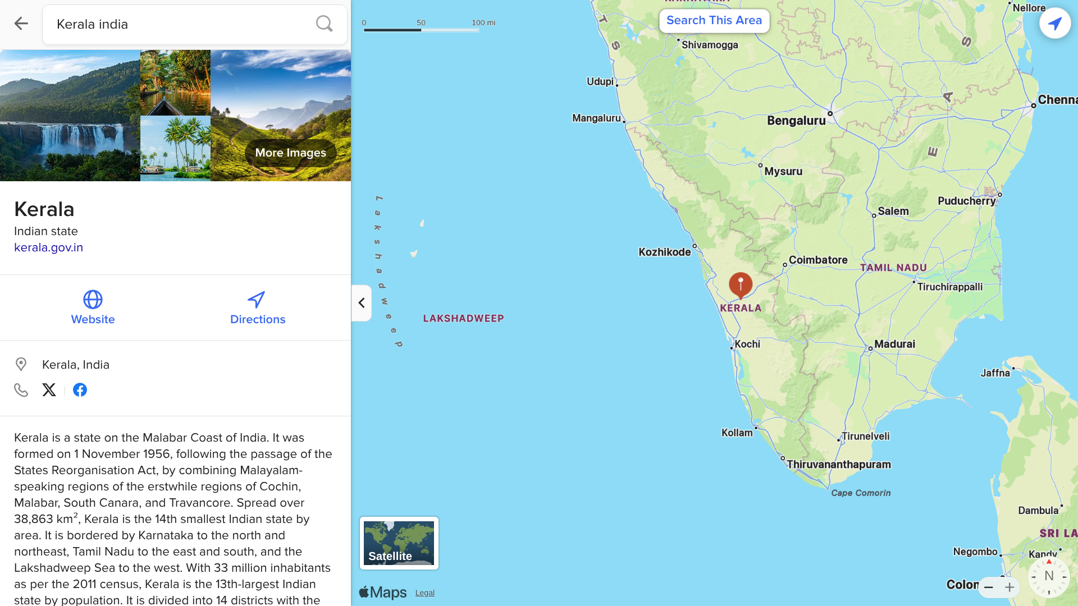The image size is (1078, 606).
Task: Get Directions to Kerala
Action: coord(258,307)
